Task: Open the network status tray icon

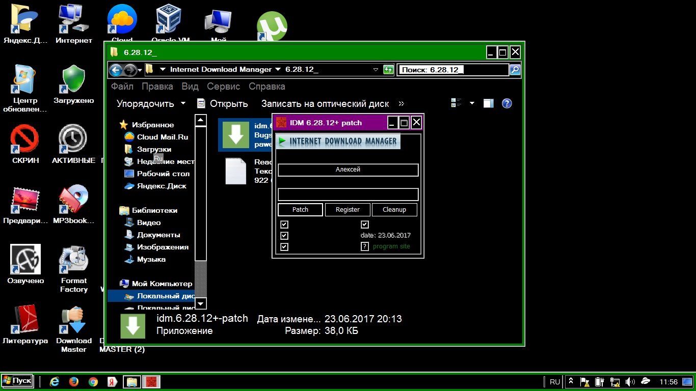Action: [615, 381]
